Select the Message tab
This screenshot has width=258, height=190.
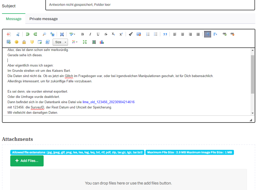point(14,19)
